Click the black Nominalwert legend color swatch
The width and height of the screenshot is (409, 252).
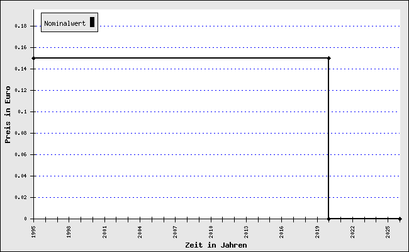click(x=92, y=23)
